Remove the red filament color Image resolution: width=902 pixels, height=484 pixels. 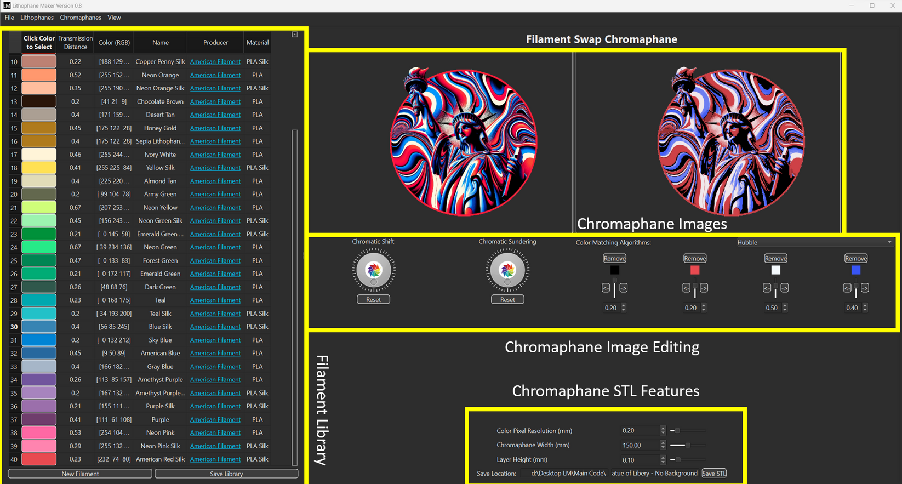click(694, 258)
